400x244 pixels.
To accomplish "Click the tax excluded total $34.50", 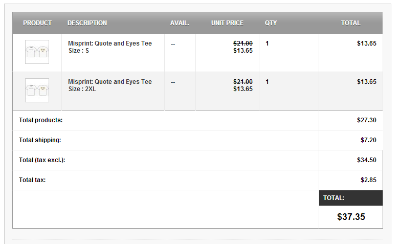I will (x=366, y=160).
